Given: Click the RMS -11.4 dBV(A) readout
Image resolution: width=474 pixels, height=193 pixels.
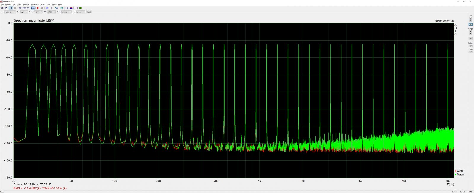Looking at the screenshot, I should coord(27,188).
